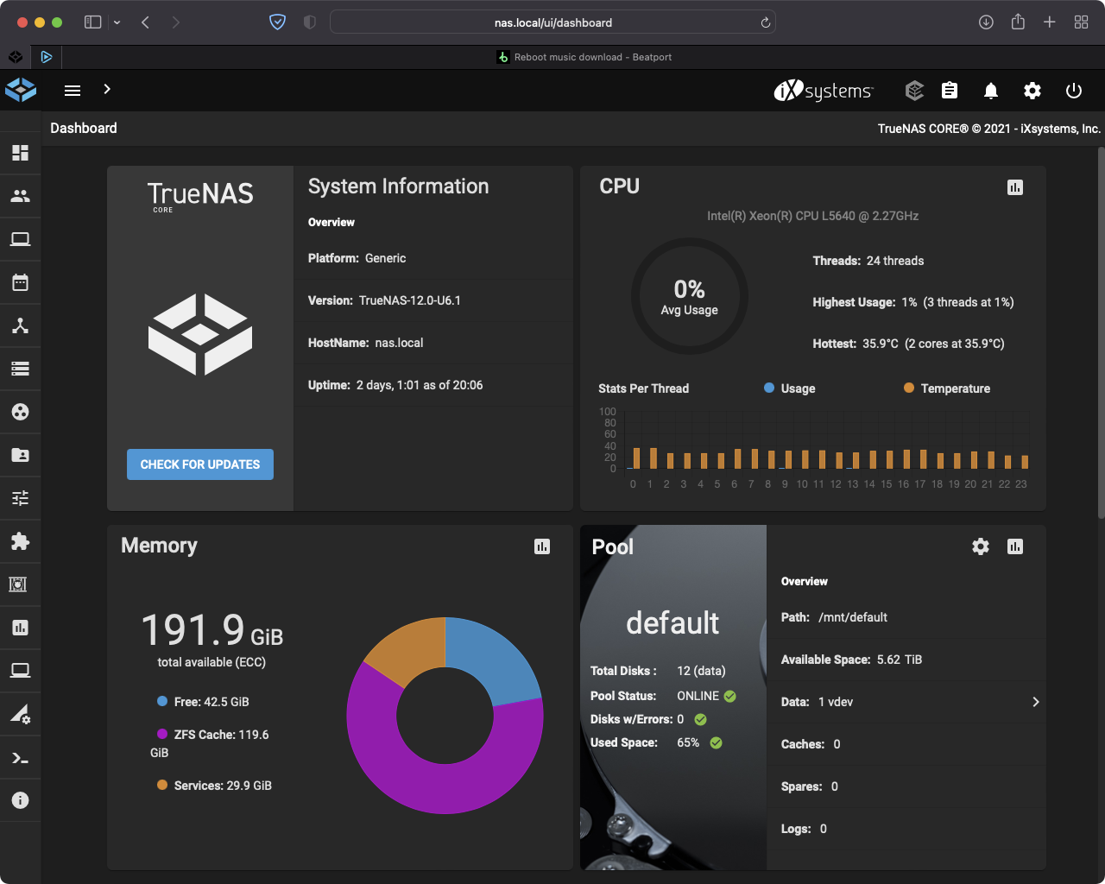This screenshot has width=1105, height=884.
Task: Click the Power icon in the top bar
Action: (x=1074, y=91)
